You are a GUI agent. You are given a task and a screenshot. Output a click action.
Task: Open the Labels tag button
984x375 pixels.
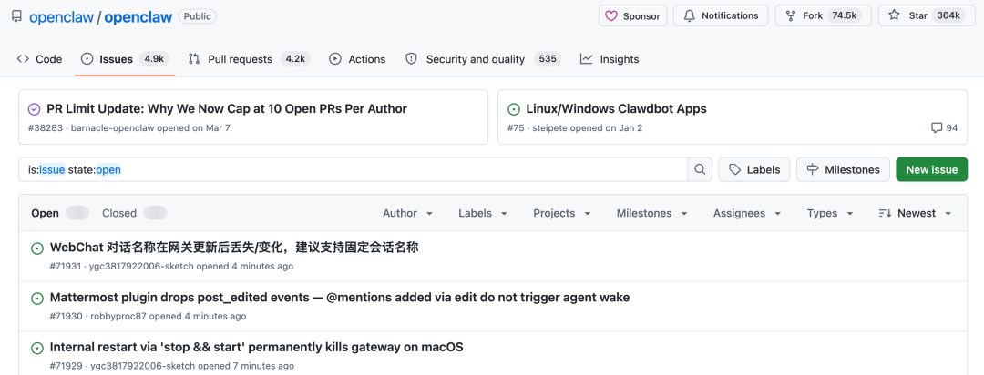click(753, 169)
